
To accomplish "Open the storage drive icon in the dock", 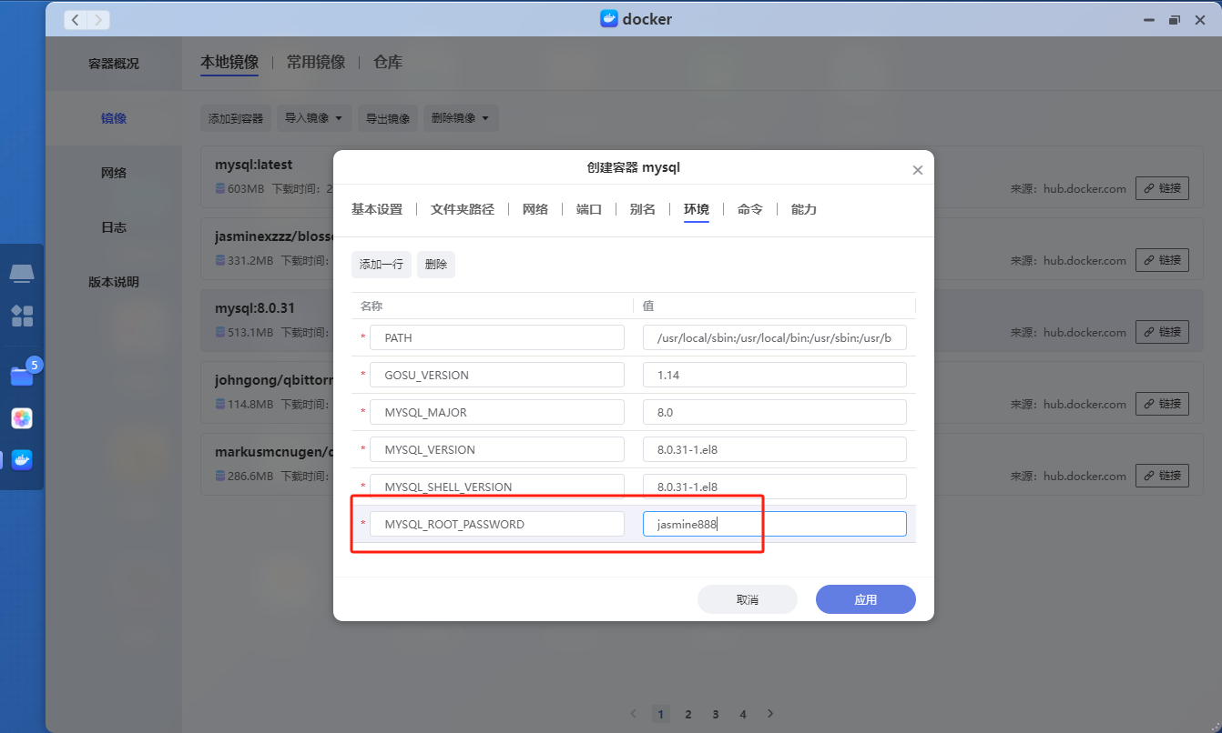I will [x=22, y=274].
